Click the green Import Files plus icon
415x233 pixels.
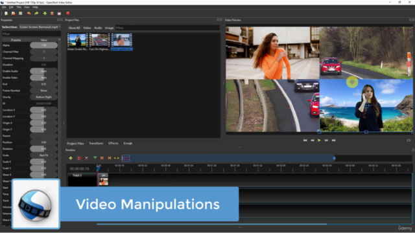45,13
